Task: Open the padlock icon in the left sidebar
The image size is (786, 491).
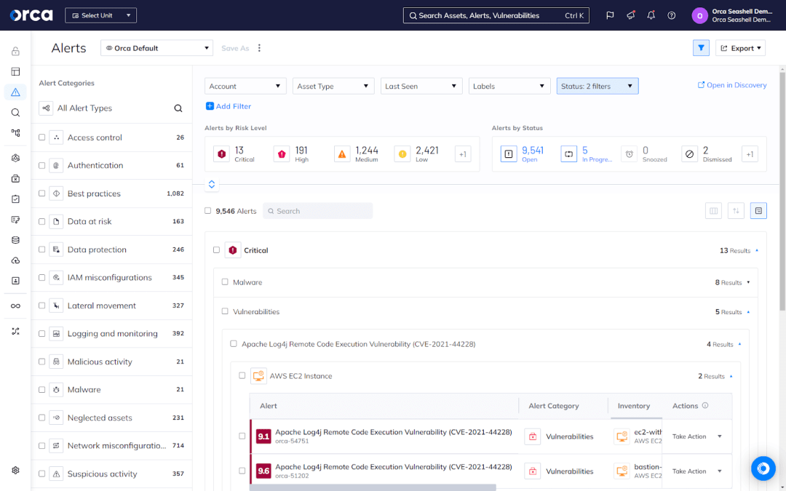Action: (x=15, y=51)
